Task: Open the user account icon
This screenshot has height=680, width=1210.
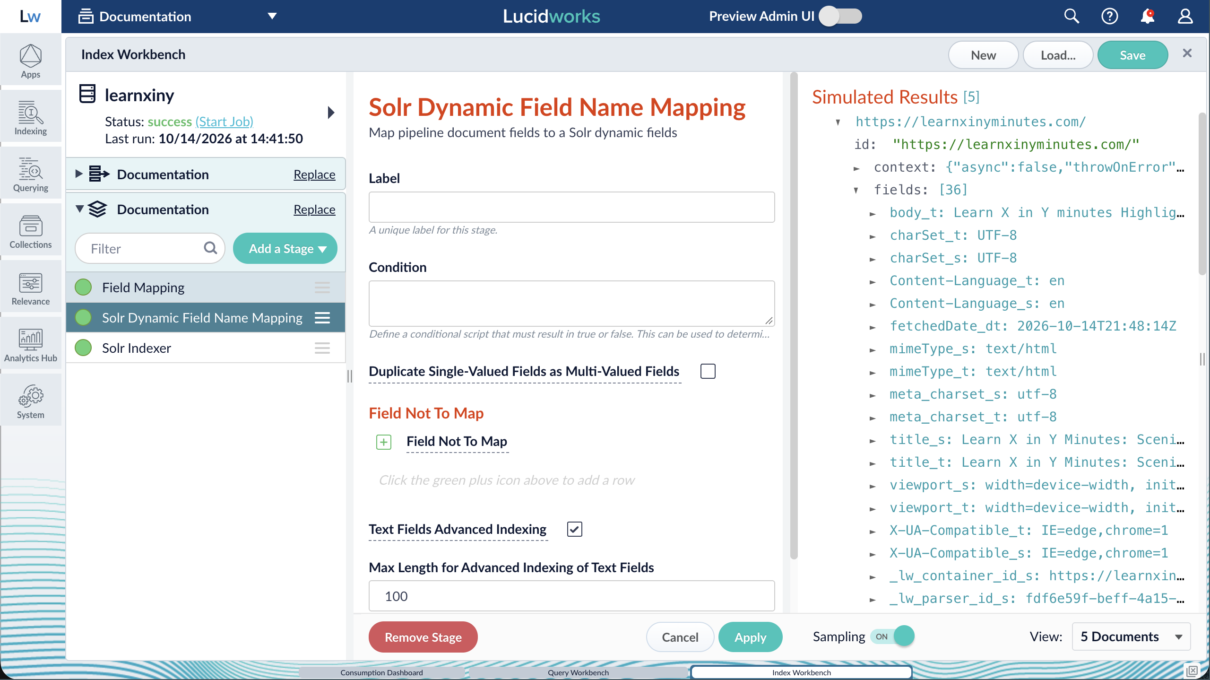Action: [x=1185, y=17]
